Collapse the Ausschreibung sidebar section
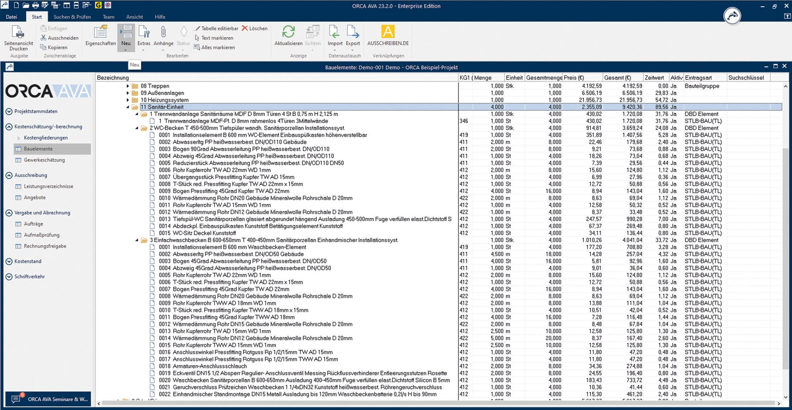This screenshot has width=792, height=410. click(9, 175)
